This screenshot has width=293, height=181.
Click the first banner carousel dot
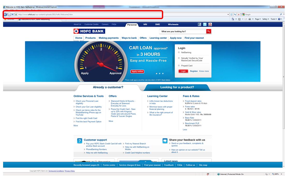tap(157, 74)
